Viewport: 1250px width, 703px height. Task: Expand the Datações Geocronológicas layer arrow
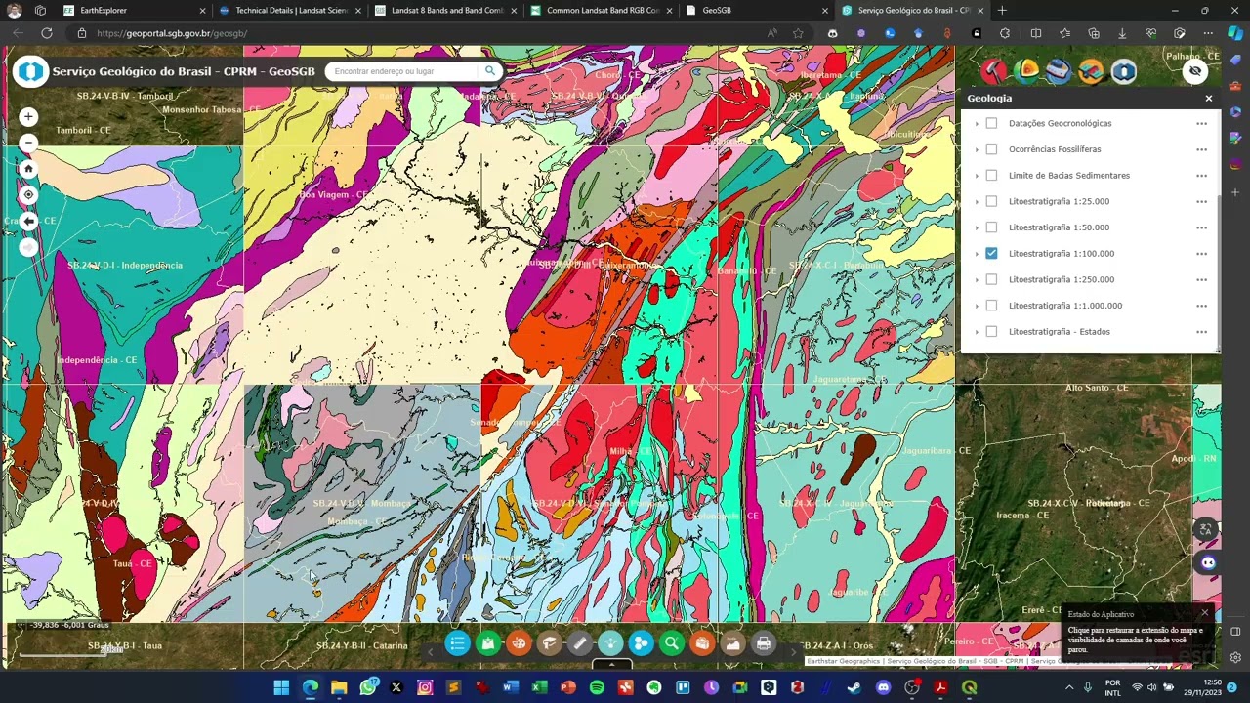point(977,124)
